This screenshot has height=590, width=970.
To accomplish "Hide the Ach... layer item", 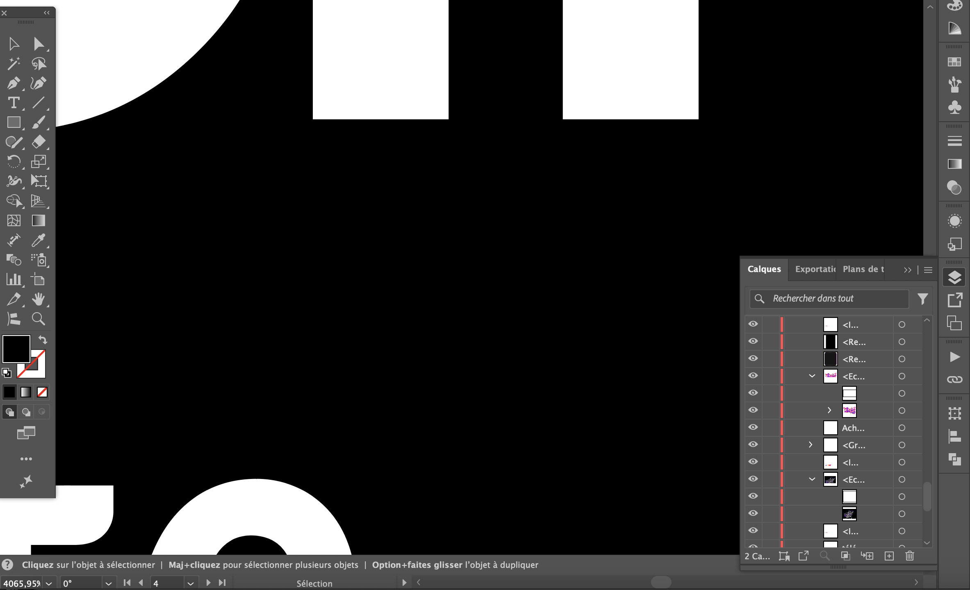I will pyautogui.click(x=753, y=427).
